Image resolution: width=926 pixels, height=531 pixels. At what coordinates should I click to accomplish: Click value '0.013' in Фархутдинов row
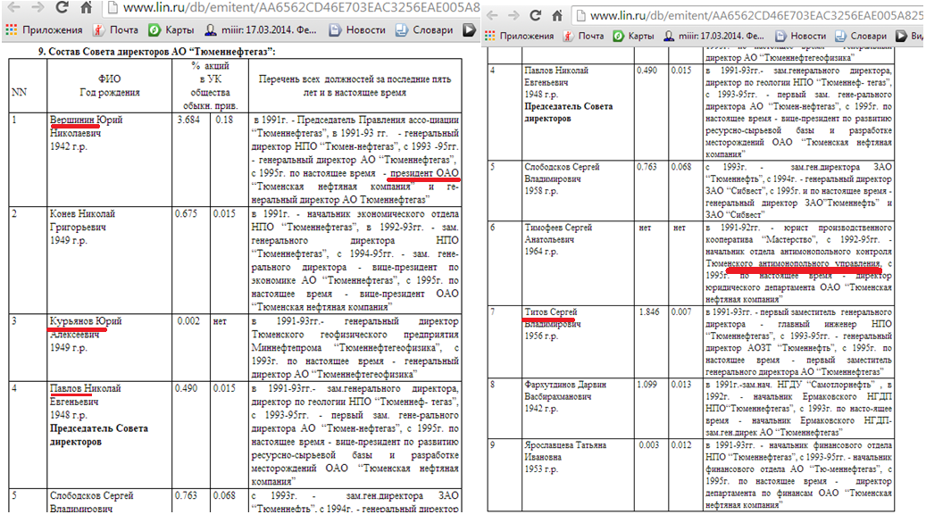click(681, 385)
